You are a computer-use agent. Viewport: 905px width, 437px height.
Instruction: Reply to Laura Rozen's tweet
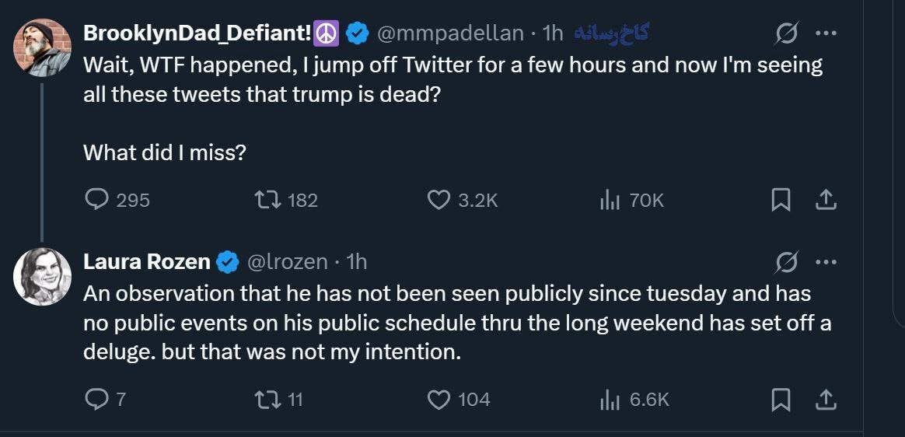[x=96, y=400]
